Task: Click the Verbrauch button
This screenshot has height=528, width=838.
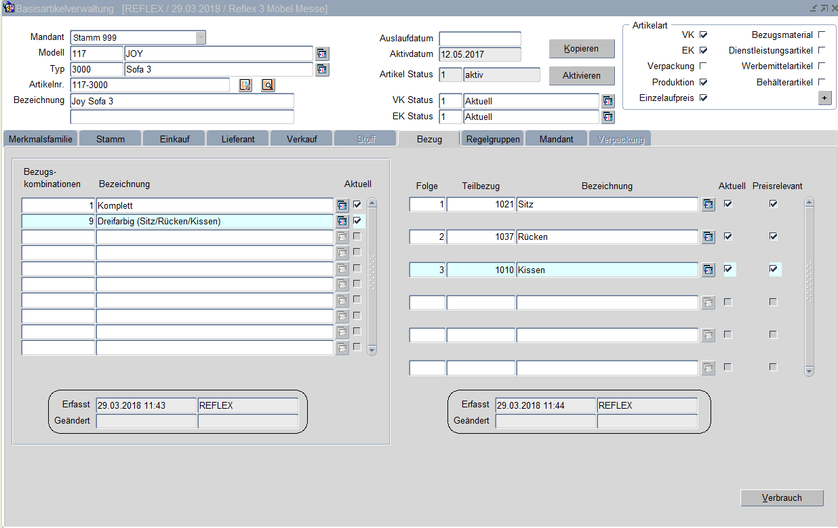Action: pyautogui.click(x=782, y=497)
